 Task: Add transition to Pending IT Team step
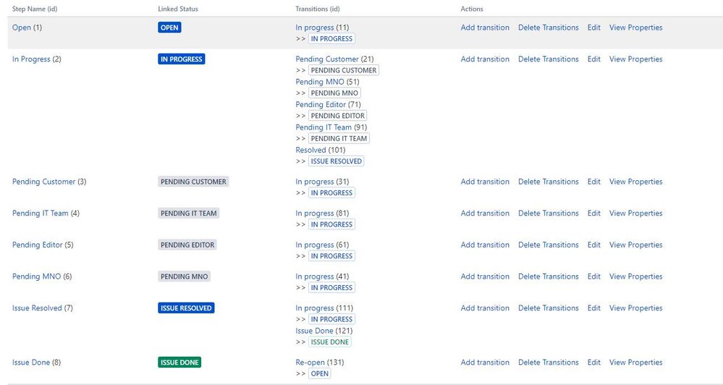pos(485,213)
